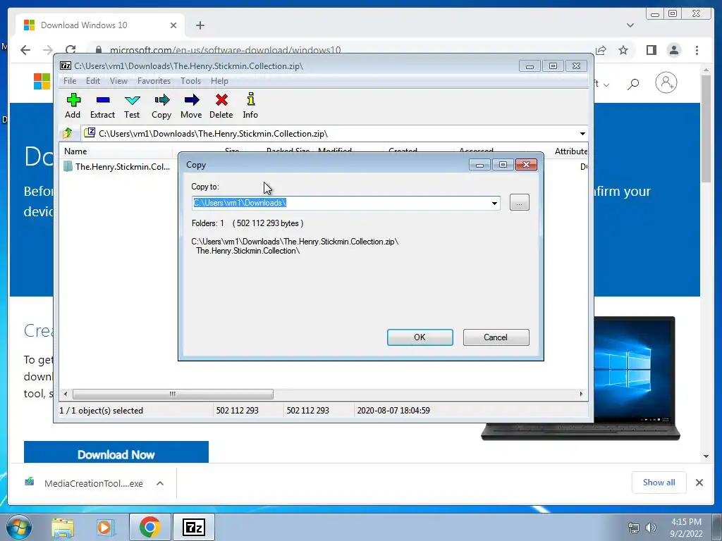The image size is (722, 541).
Task: Click the volume speaker tray icon
Action: (x=651, y=528)
